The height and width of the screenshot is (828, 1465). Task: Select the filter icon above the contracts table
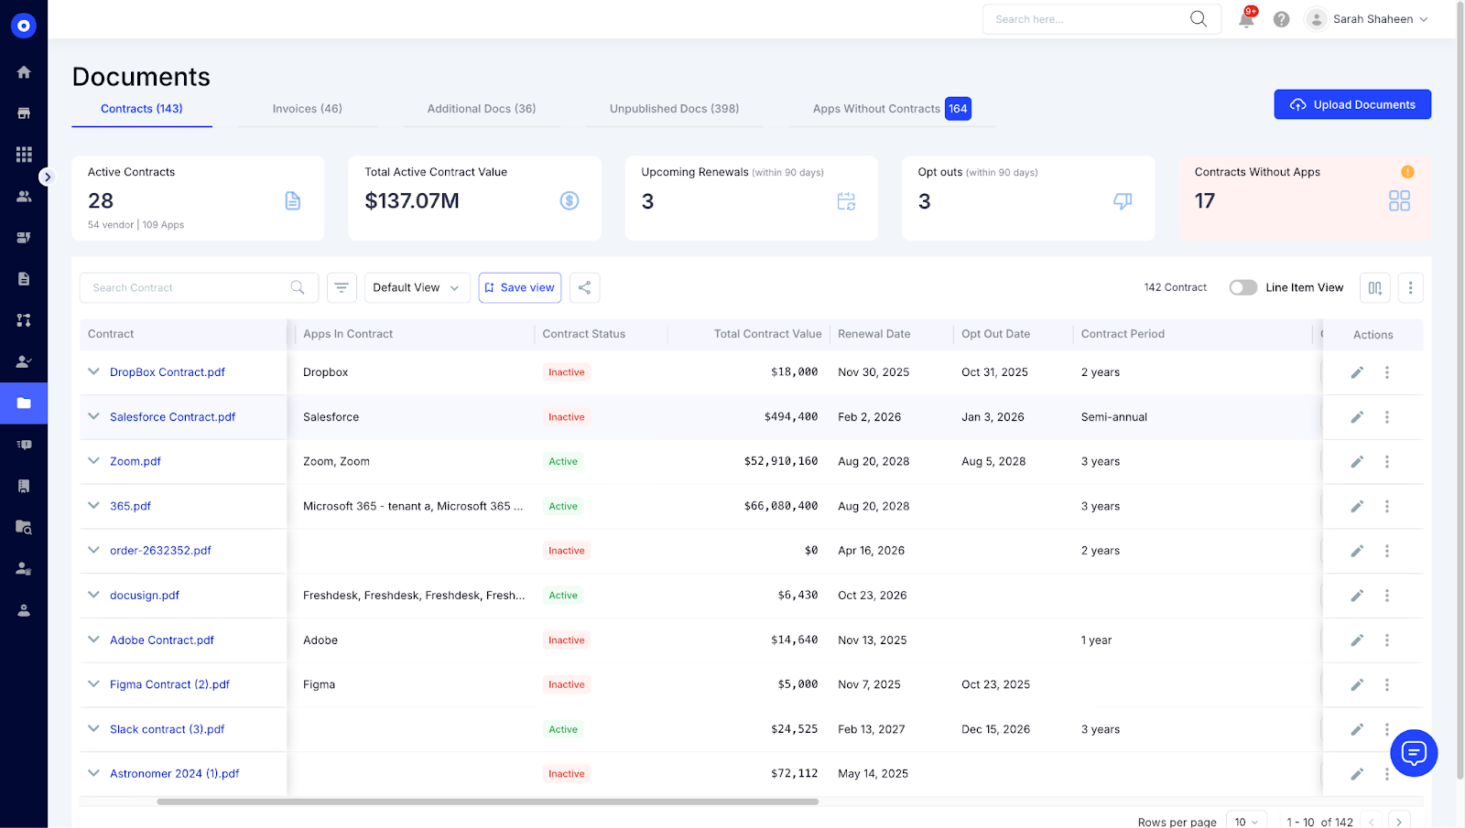click(342, 287)
